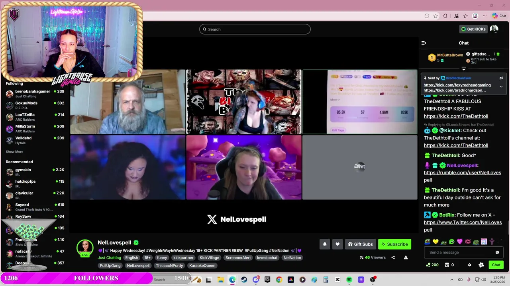Open browser extensions puzzle icon
Screen dimensions: 510x286
point(445,16)
